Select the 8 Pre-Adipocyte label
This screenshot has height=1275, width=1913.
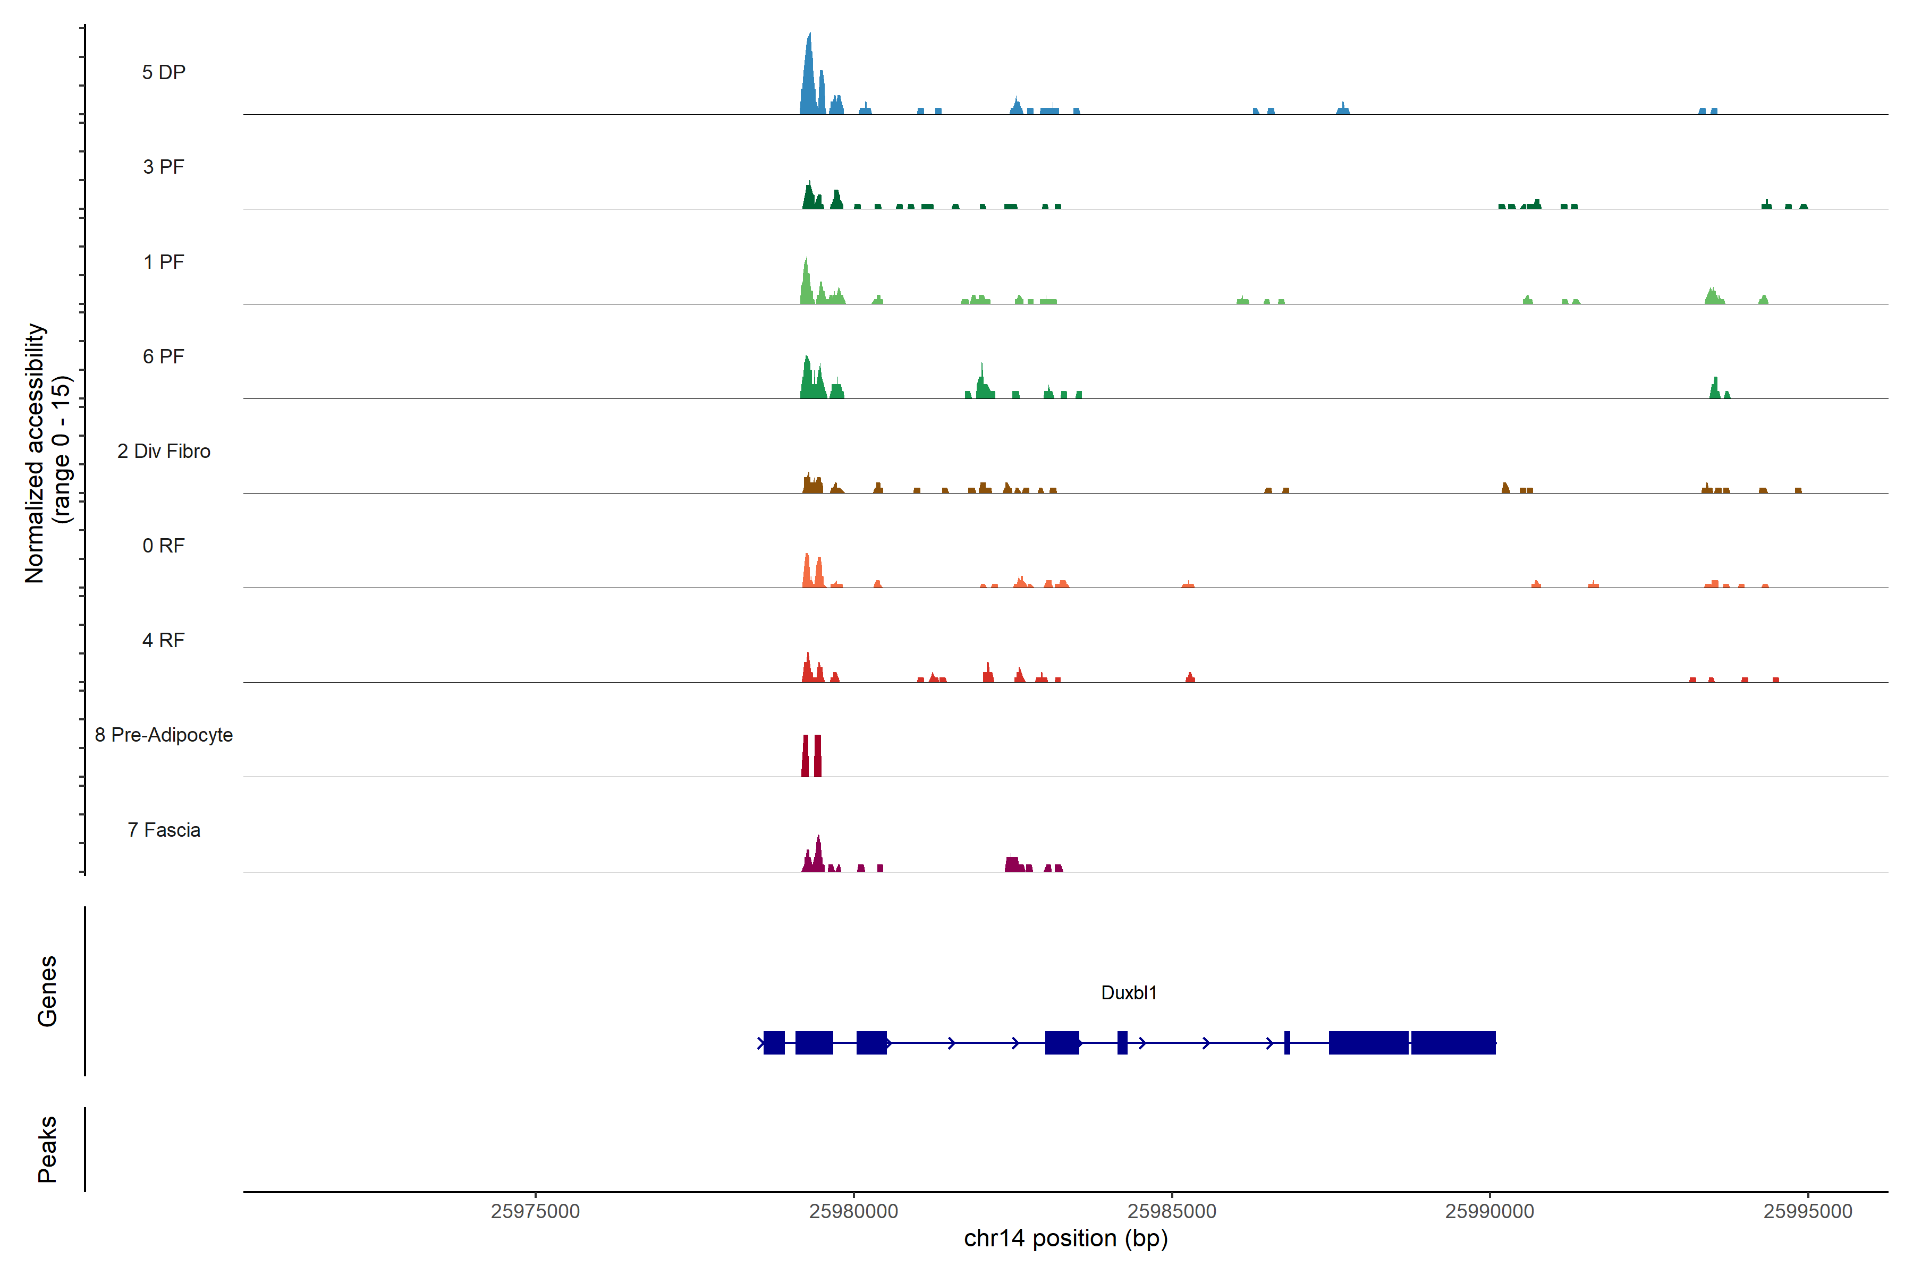[164, 735]
